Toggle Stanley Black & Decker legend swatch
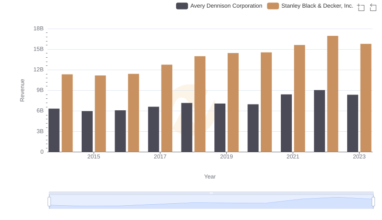The image size is (382, 220). (273, 6)
